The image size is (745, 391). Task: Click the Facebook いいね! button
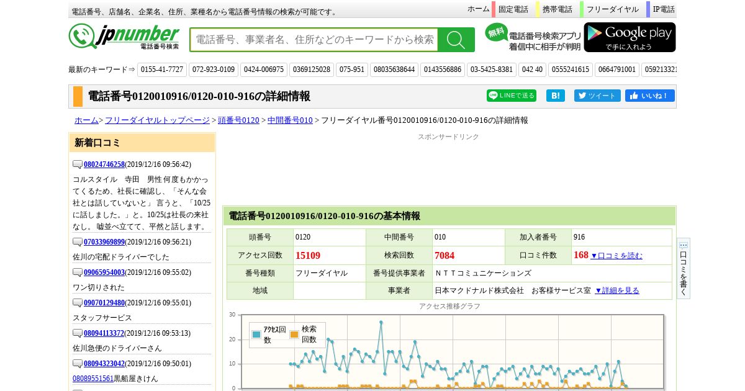pos(649,96)
